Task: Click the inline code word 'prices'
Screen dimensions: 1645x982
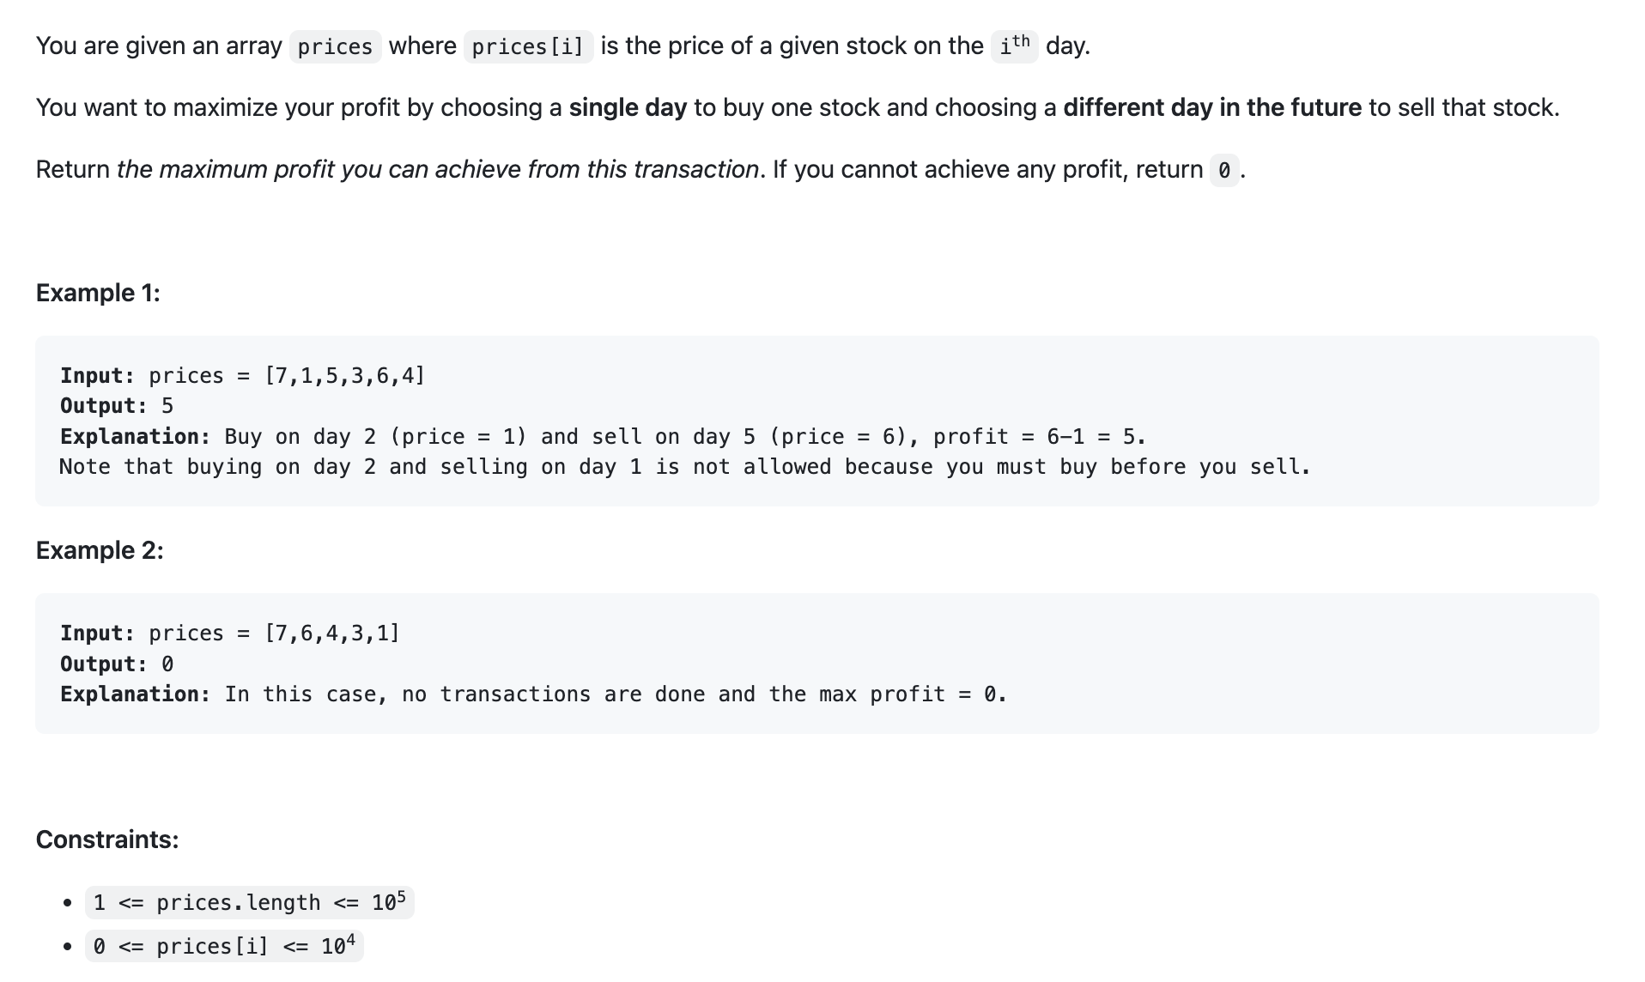Action: click(335, 46)
